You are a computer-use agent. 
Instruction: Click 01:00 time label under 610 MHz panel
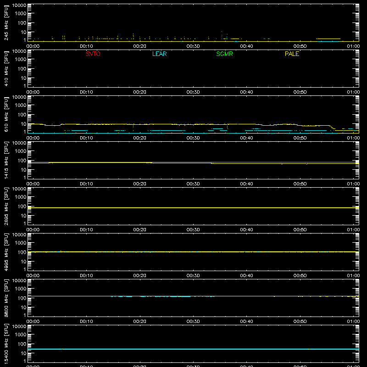click(353, 138)
